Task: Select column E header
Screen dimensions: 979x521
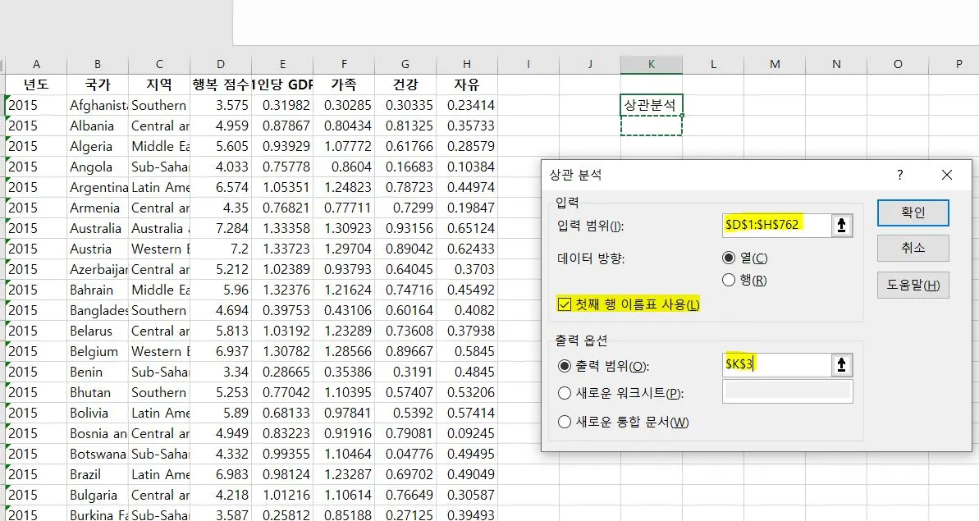Action: pos(282,64)
